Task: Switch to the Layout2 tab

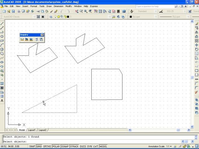Action: 42,130
